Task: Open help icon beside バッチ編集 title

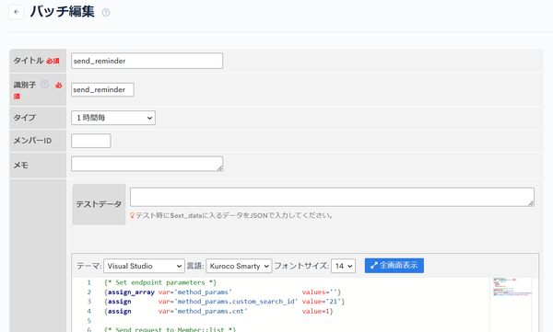Action: (x=106, y=13)
